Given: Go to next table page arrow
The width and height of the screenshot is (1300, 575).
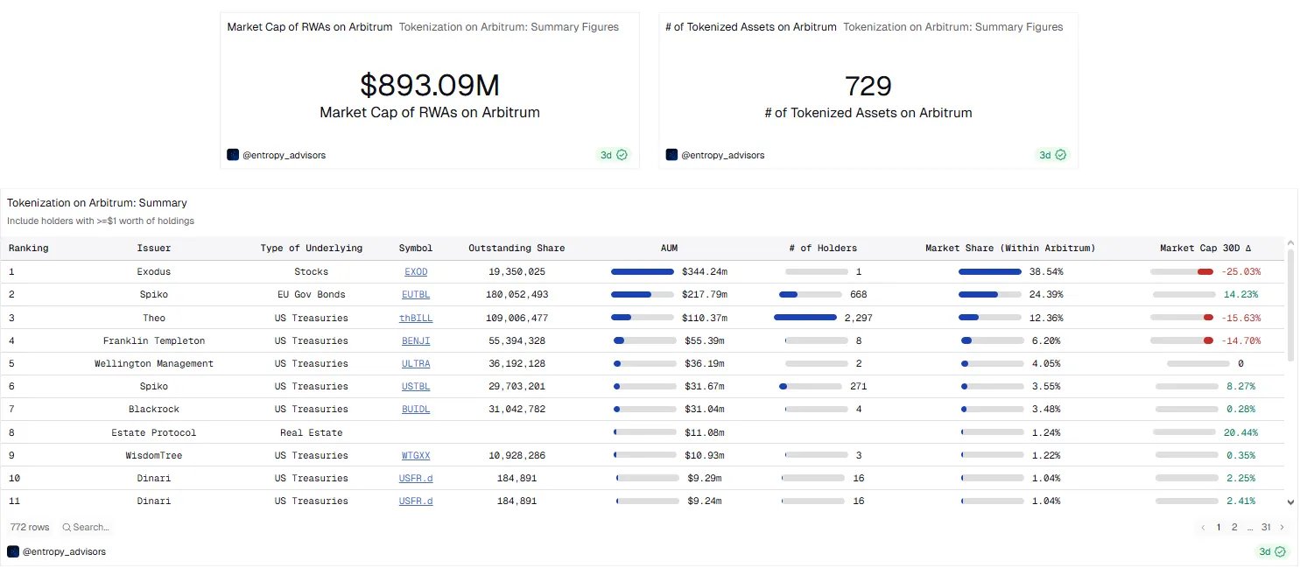Looking at the screenshot, I should (1282, 528).
